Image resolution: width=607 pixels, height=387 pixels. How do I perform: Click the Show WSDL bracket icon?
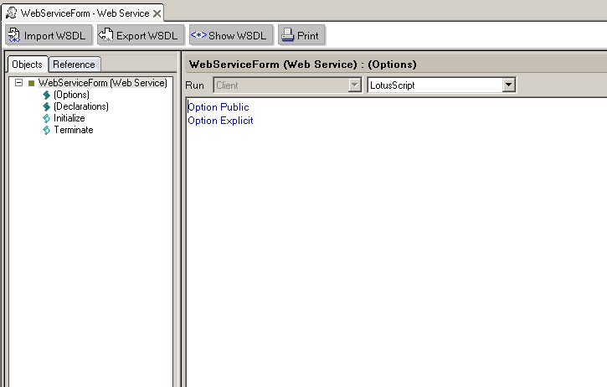point(198,35)
